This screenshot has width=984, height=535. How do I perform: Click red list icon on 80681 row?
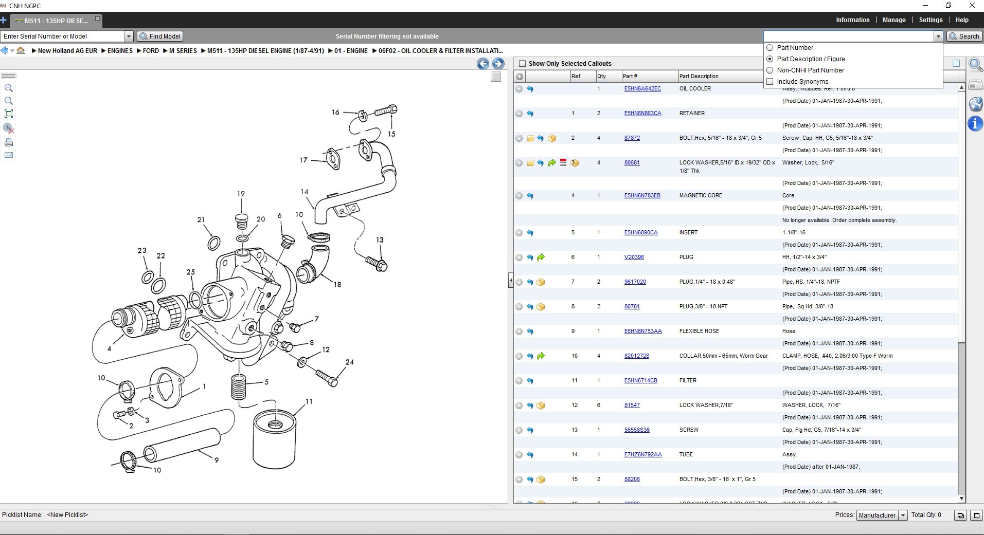click(x=563, y=162)
